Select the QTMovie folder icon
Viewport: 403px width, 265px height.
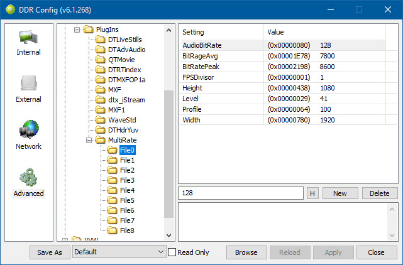click(100, 60)
